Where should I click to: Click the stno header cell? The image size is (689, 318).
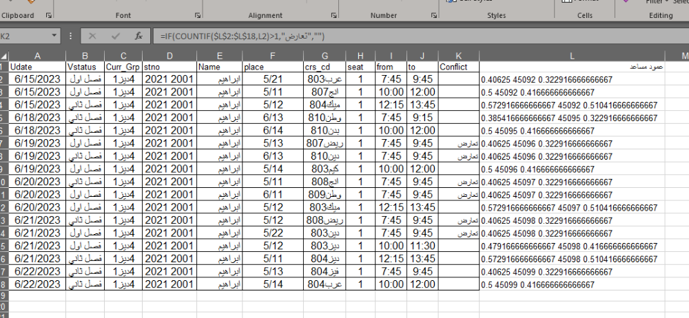(x=169, y=67)
